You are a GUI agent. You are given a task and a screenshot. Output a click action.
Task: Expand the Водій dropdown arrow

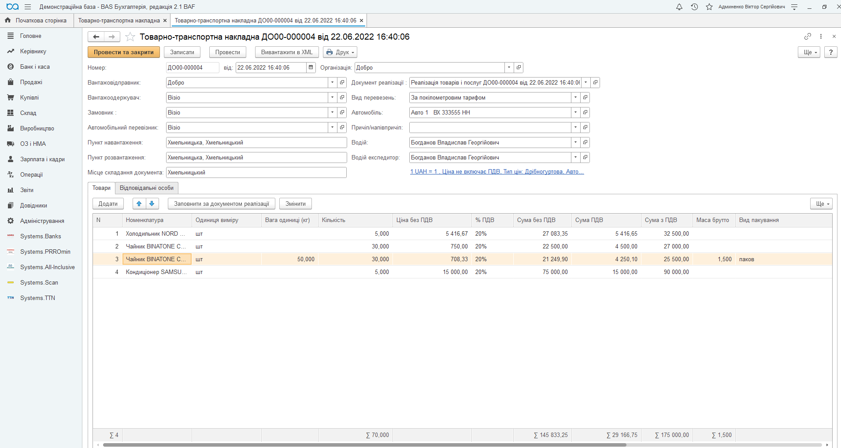pyautogui.click(x=575, y=142)
